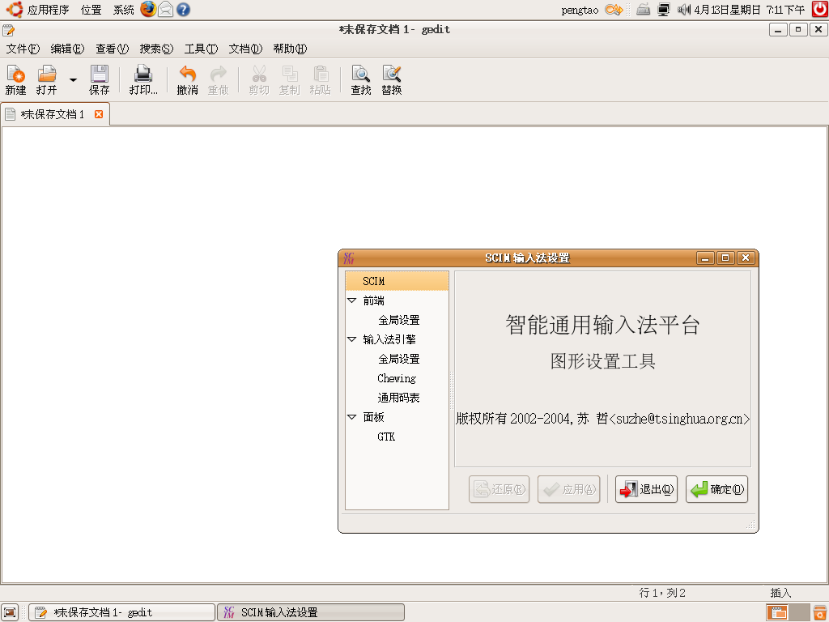Select the SCIM root item in settings tree

click(x=397, y=281)
